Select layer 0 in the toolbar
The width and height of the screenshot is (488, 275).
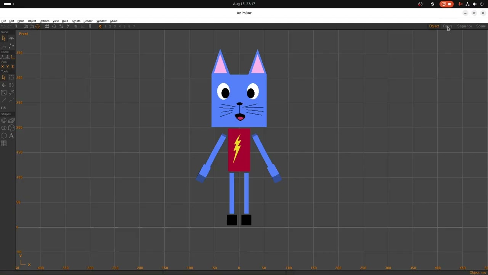[100, 26]
